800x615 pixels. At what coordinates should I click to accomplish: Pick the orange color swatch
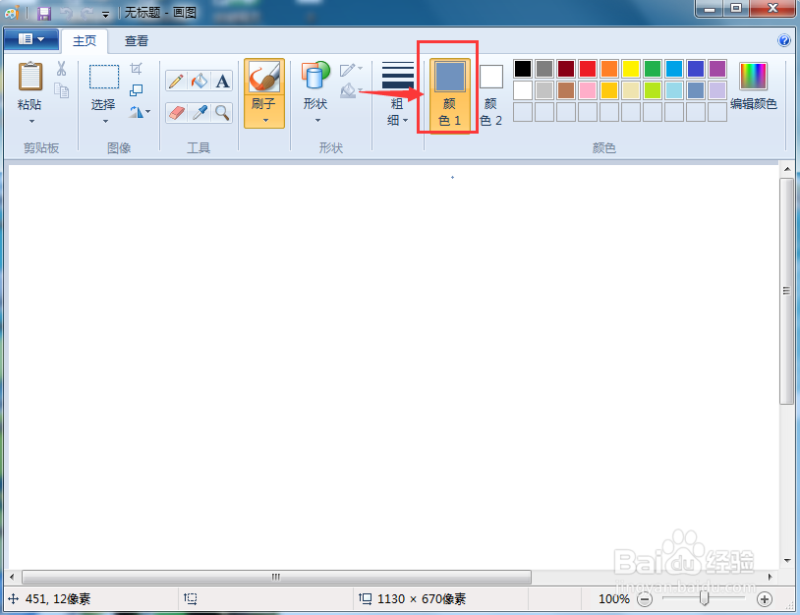tap(609, 69)
